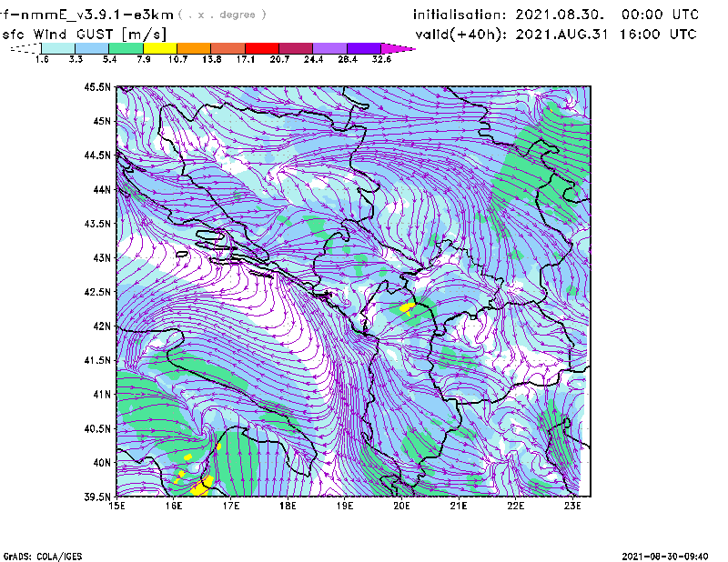Image resolution: width=728 pixels, height=562 pixels.
Task: Click the legend value 7.9
Action: (144, 59)
